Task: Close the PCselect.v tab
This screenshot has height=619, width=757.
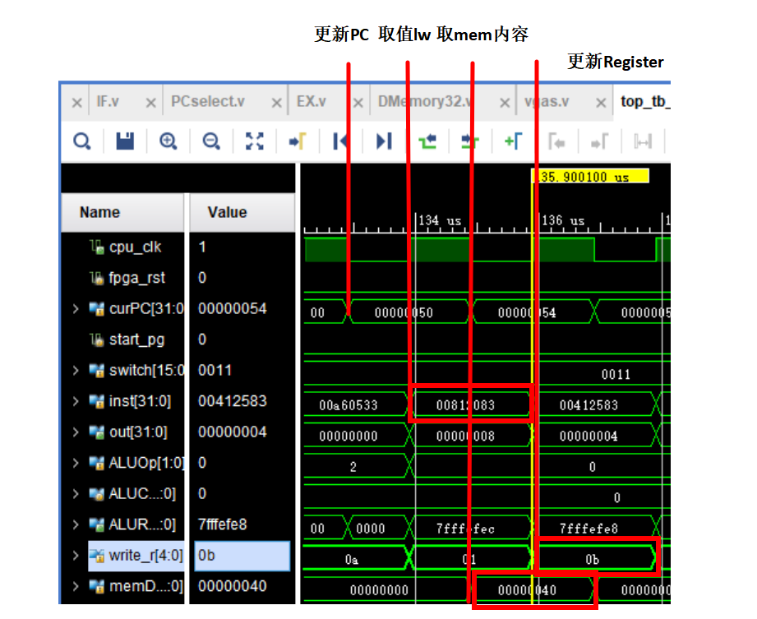Action: pos(276,103)
